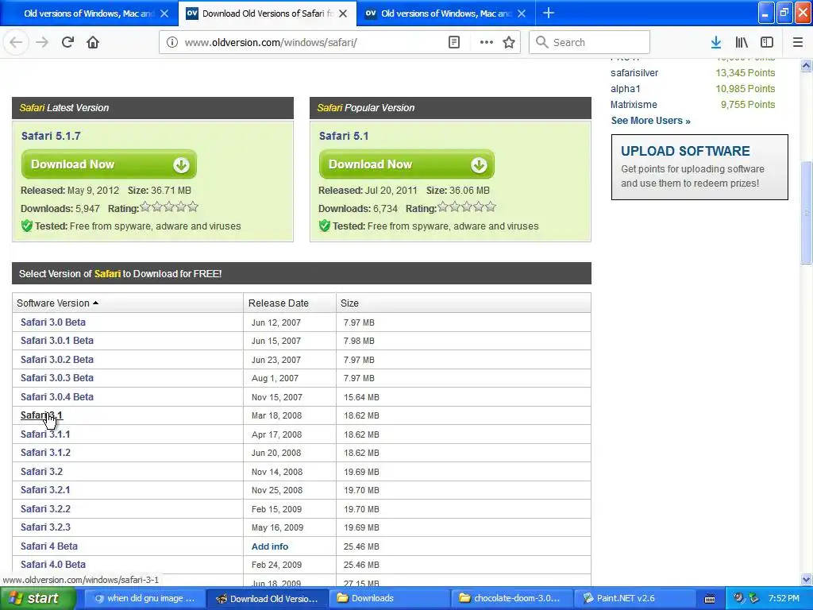813x610 pixels.
Task: Open the Safari 3.2.1 version link
Action: pyautogui.click(x=45, y=490)
